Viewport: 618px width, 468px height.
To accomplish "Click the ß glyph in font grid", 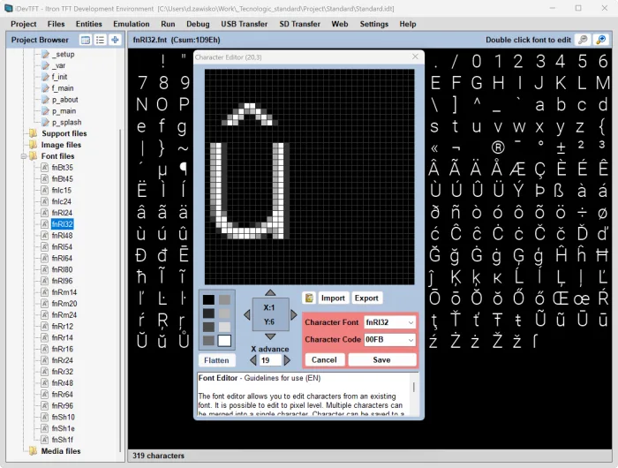I will [559, 191].
